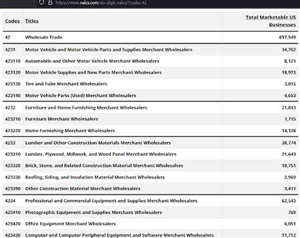Image resolution: width=300 pixels, height=238 pixels.
Task: Open code 423320 link
Action: [x=13, y=166]
